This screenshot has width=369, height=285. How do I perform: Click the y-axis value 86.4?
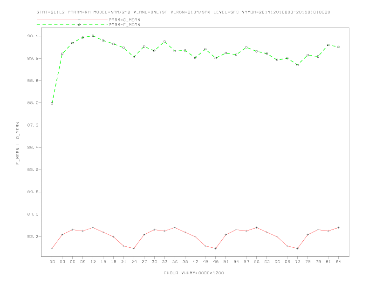(33, 148)
